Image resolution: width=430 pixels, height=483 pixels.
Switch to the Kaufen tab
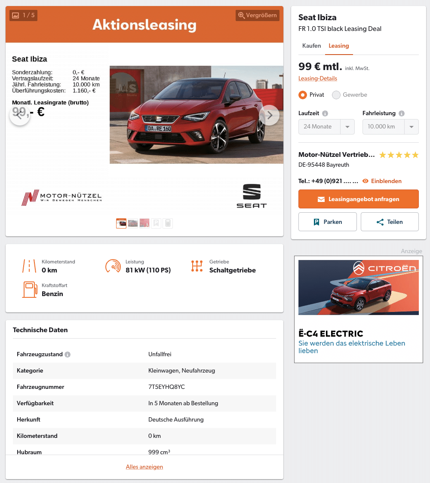311,46
